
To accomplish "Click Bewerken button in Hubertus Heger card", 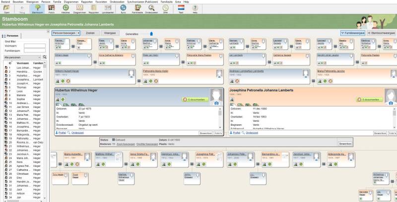I will pos(205,133).
